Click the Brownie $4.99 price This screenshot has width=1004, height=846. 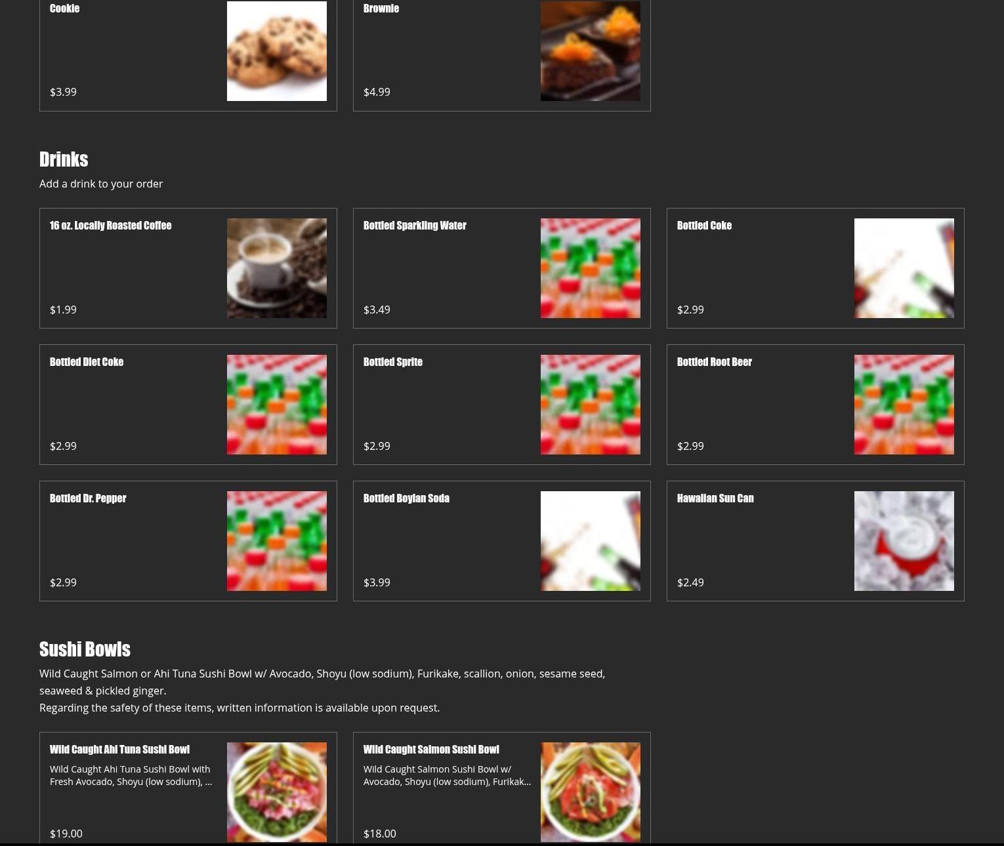click(x=377, y=92)
